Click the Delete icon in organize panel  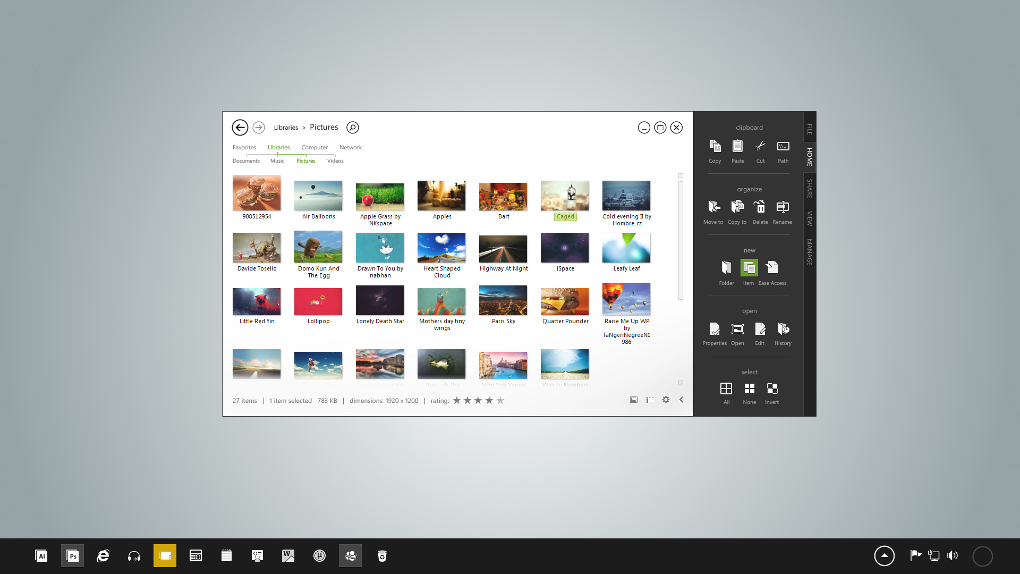coord(760,207)
